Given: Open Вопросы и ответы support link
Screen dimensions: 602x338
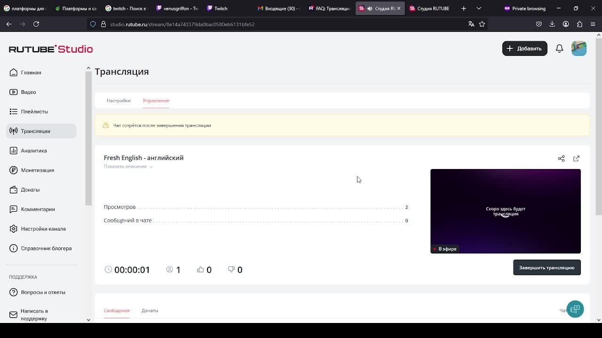Looking at the screenshot, I should point(41,292).
